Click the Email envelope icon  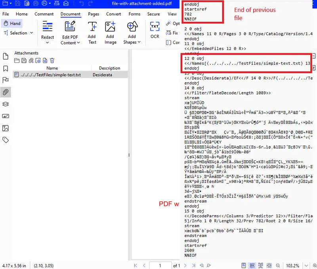click(x=66, y=3)
